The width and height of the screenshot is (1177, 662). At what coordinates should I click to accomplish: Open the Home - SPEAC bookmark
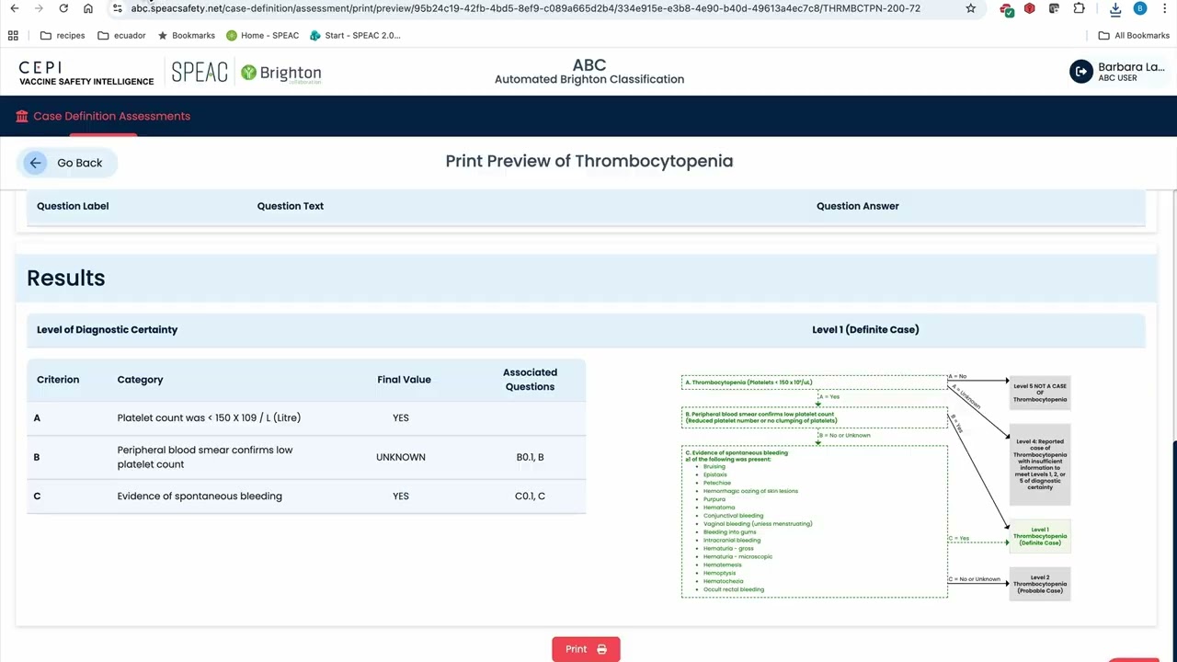point(263,36)
